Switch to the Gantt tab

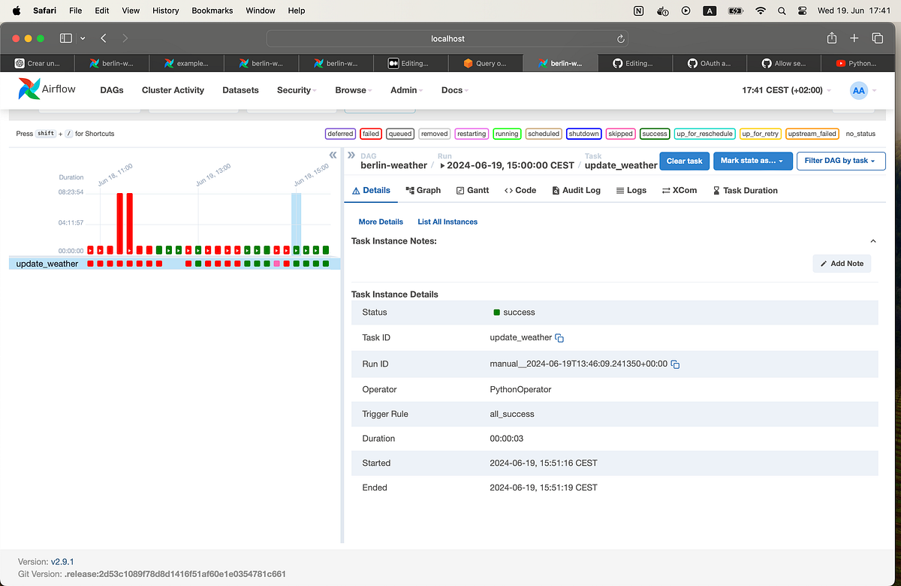[472, 190]
